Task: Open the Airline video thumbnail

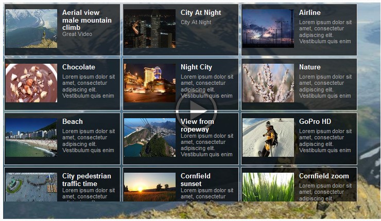Action: [x=268, y=29]
